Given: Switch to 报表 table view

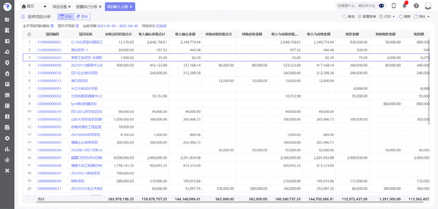Looking at the screenshot, I should click(x=66, y=17).
